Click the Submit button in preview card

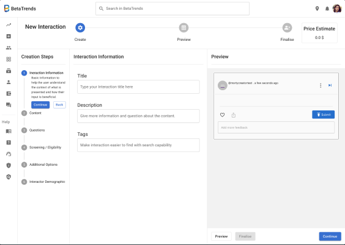coord(323,115)
